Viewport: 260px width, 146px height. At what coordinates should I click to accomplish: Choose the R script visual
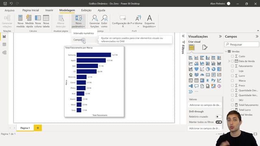tap(208, 80)
